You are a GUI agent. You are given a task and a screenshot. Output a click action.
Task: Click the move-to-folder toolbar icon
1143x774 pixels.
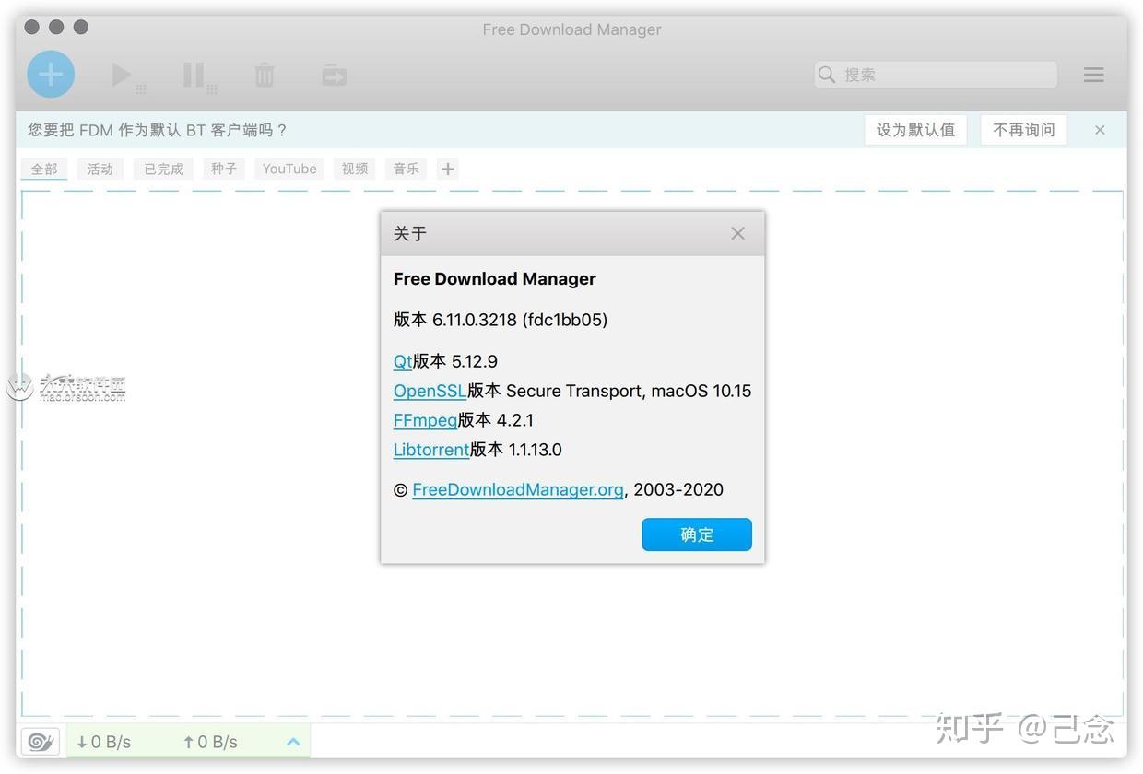coord(333,74)
